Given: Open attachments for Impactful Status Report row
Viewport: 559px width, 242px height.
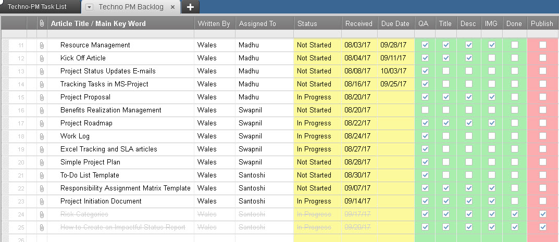Looking at the screenshot, I should (x=42, y=227).
